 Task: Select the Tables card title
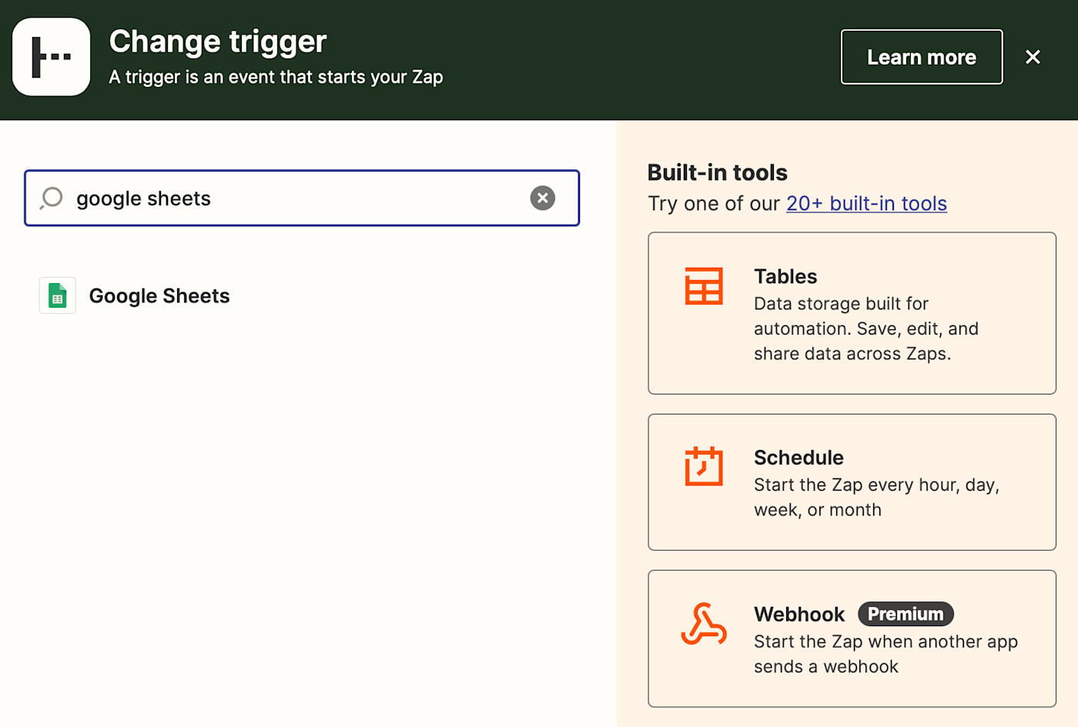[x=785, y=276]
